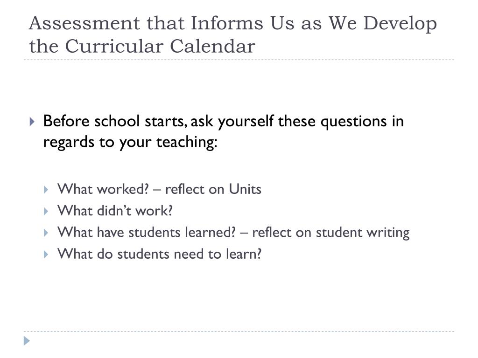Click the triangle icon in bottom-left corner
478x358 pixels.
coord(27,341)
